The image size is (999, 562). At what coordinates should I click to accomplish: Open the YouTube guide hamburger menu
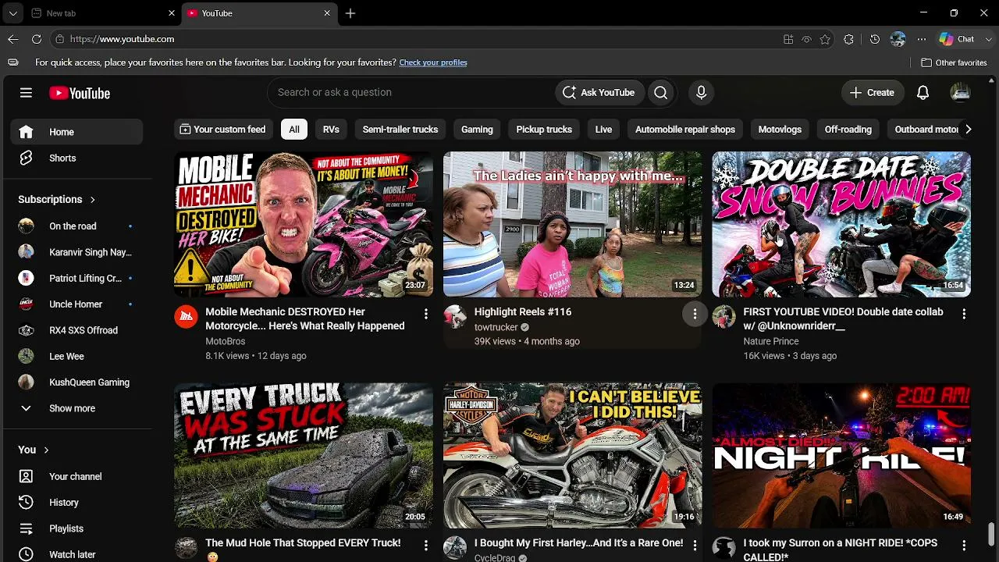pyautogui.click(x=26, y=93)
